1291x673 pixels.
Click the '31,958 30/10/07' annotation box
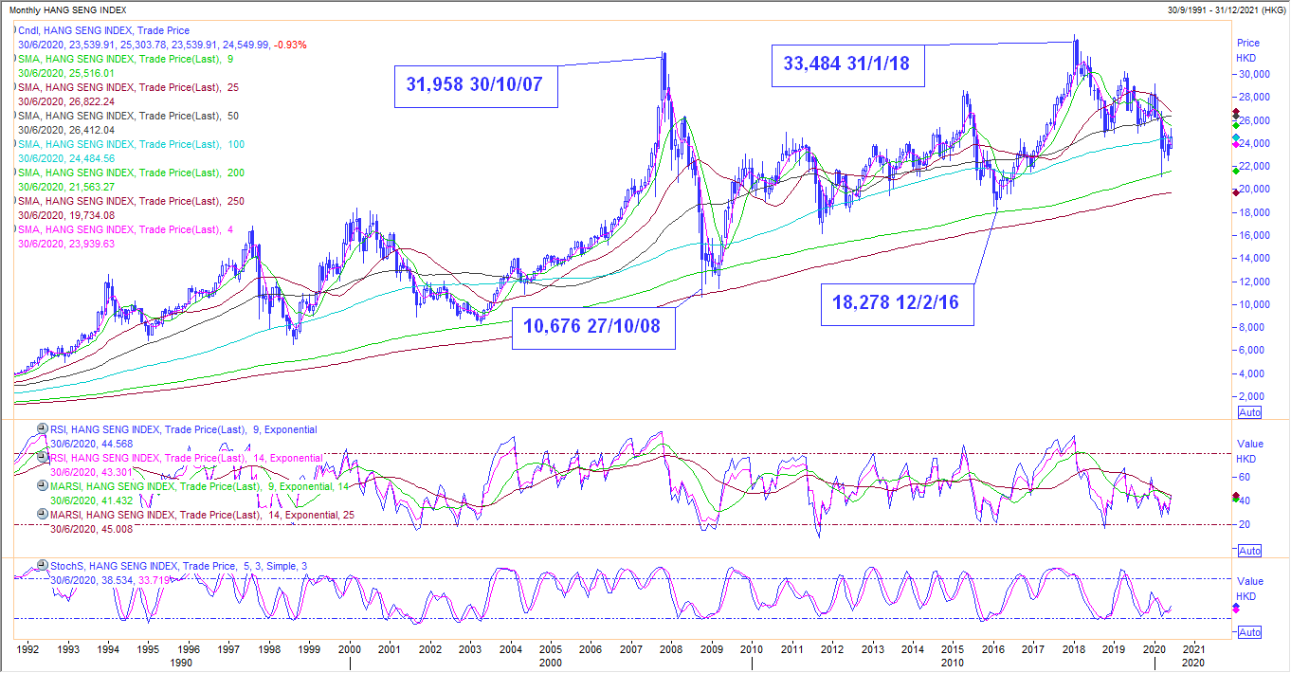coord(476,84)
